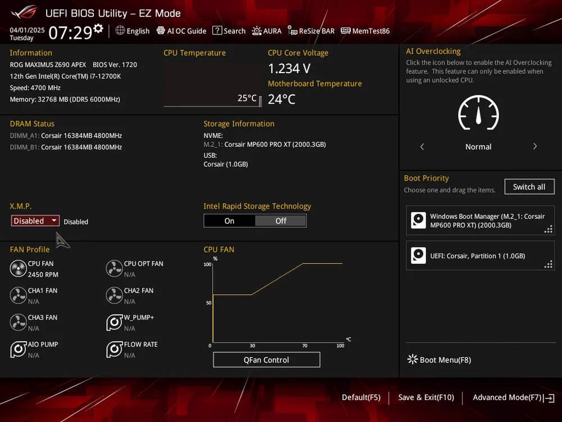Grab drag handle on UEFI Corsair entry
The image size is (562, 422).
(549, 264)
